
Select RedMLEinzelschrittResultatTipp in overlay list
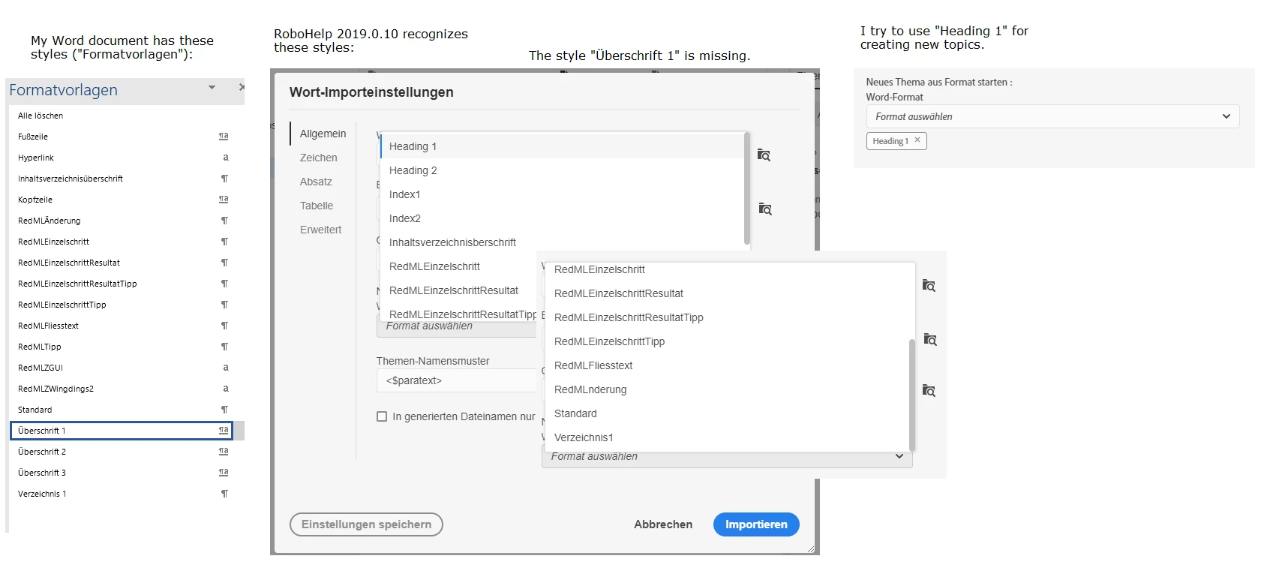click(x=727, y=317)
